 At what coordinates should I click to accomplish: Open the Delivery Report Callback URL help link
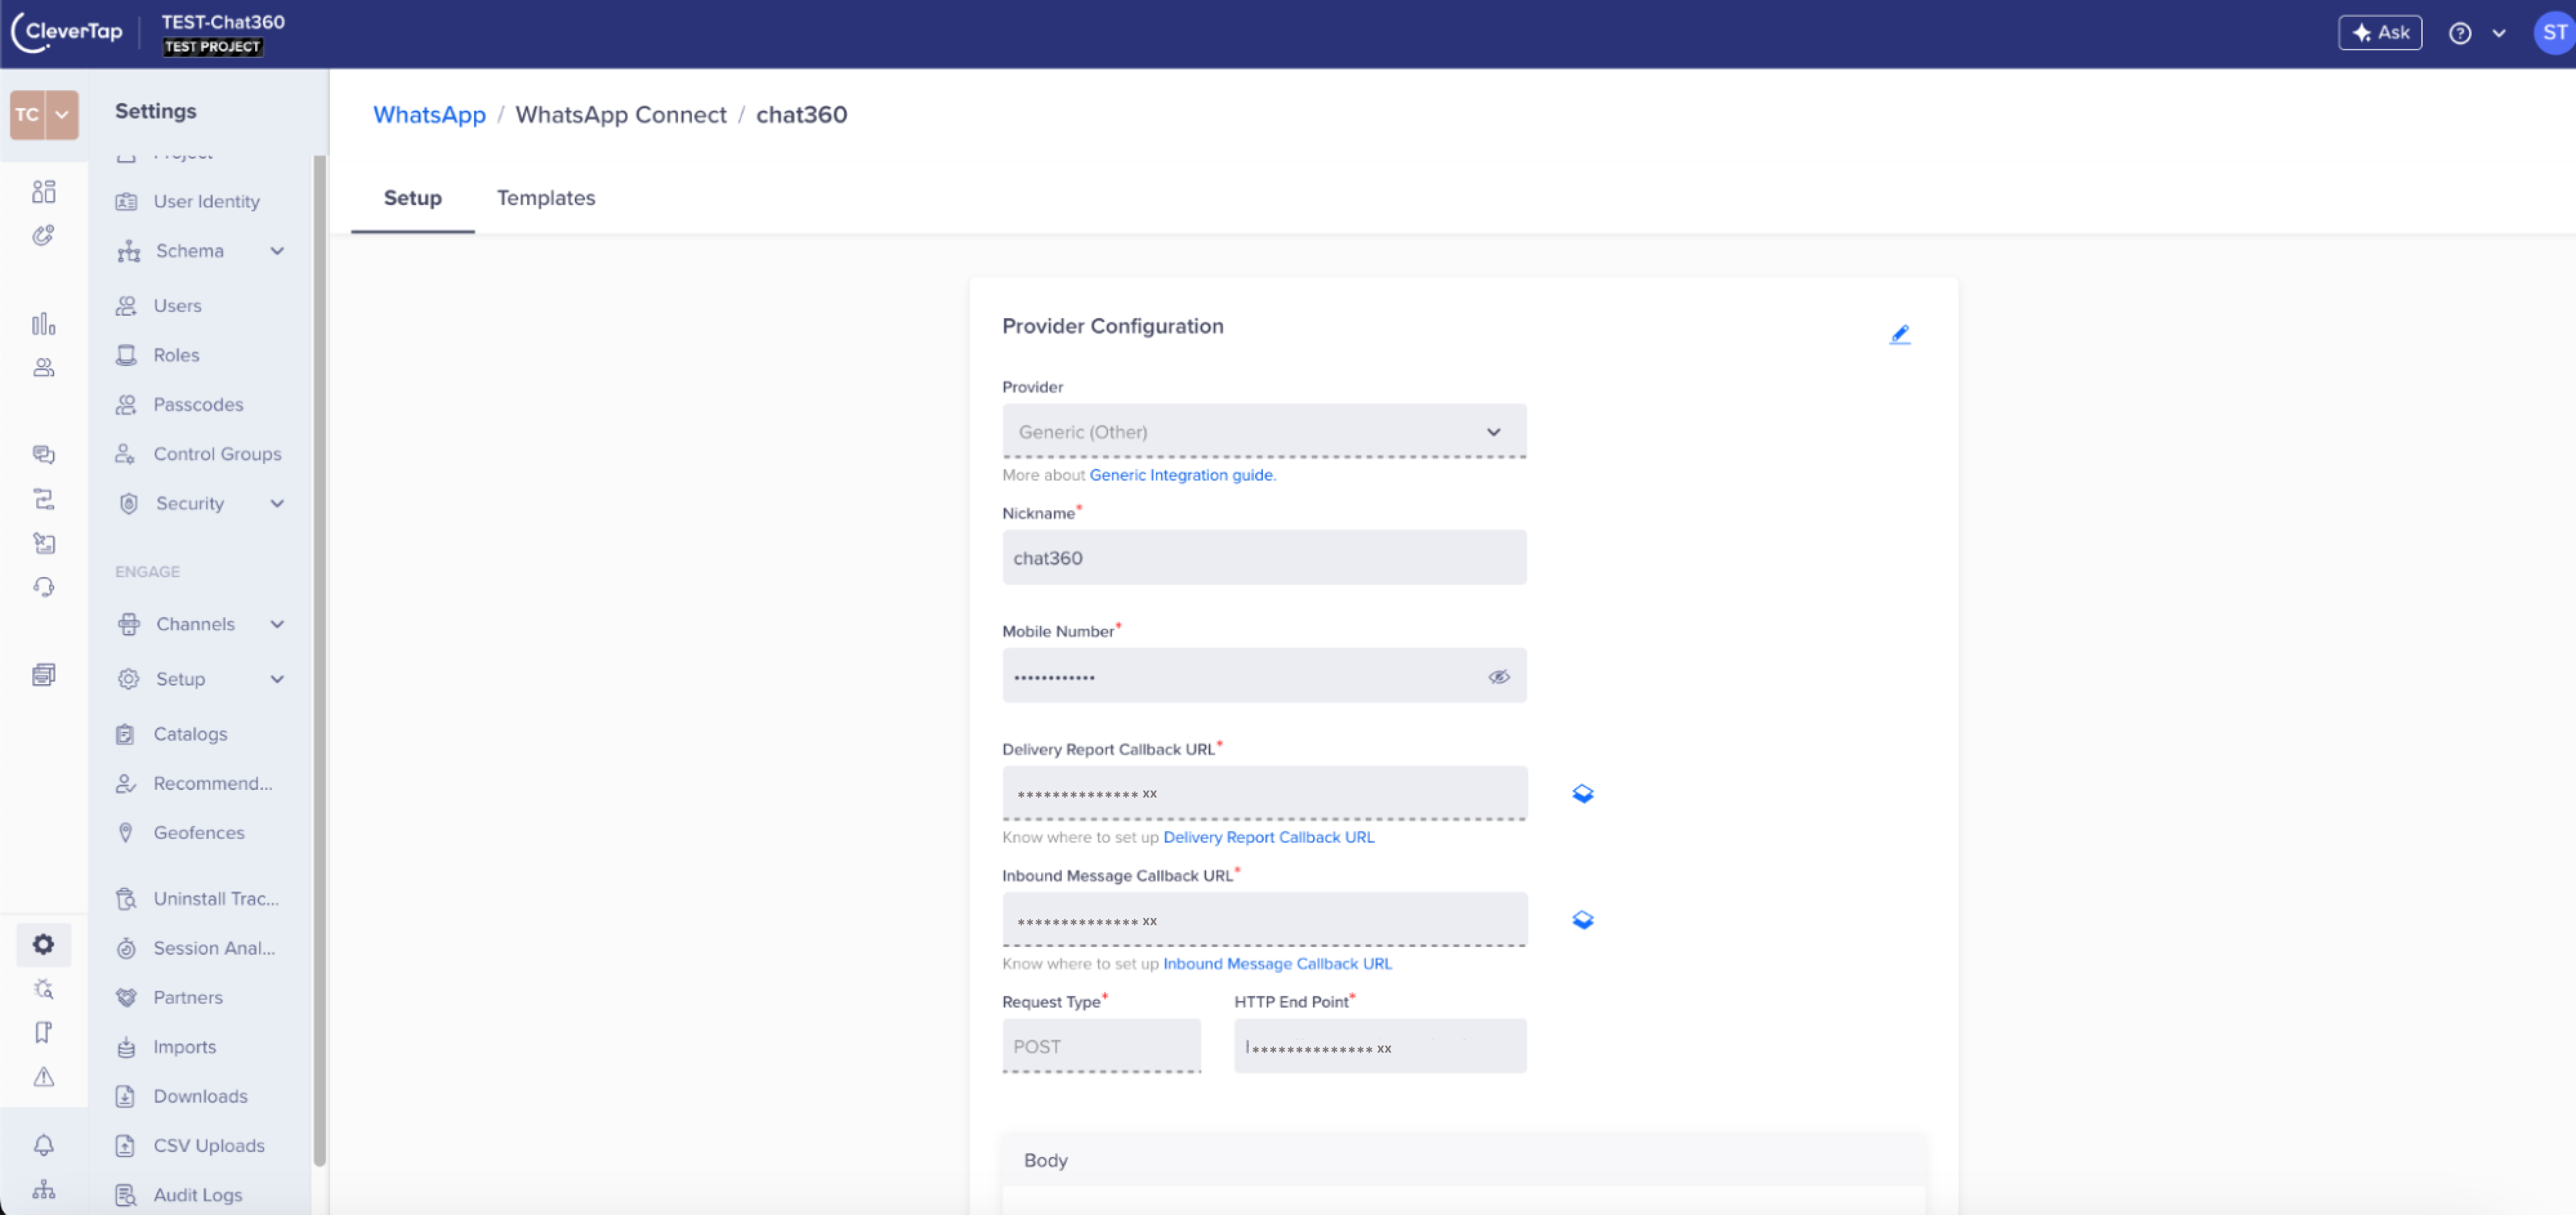click(1268, 837)
